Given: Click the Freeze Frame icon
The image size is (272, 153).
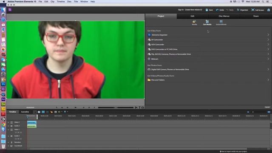Looking at the screenshot, I should coord(143,108).
